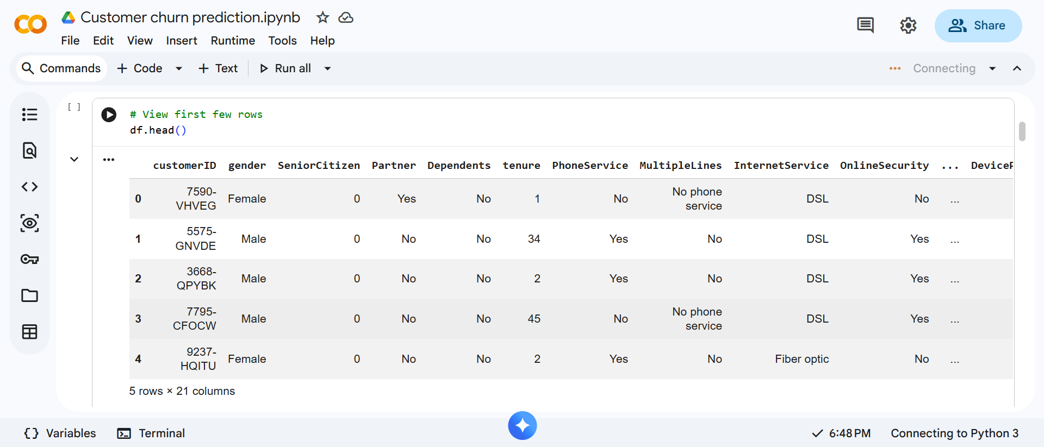The image size is (1044, 447).
Task: Open the Files folder panel
Action: (29, 295)
